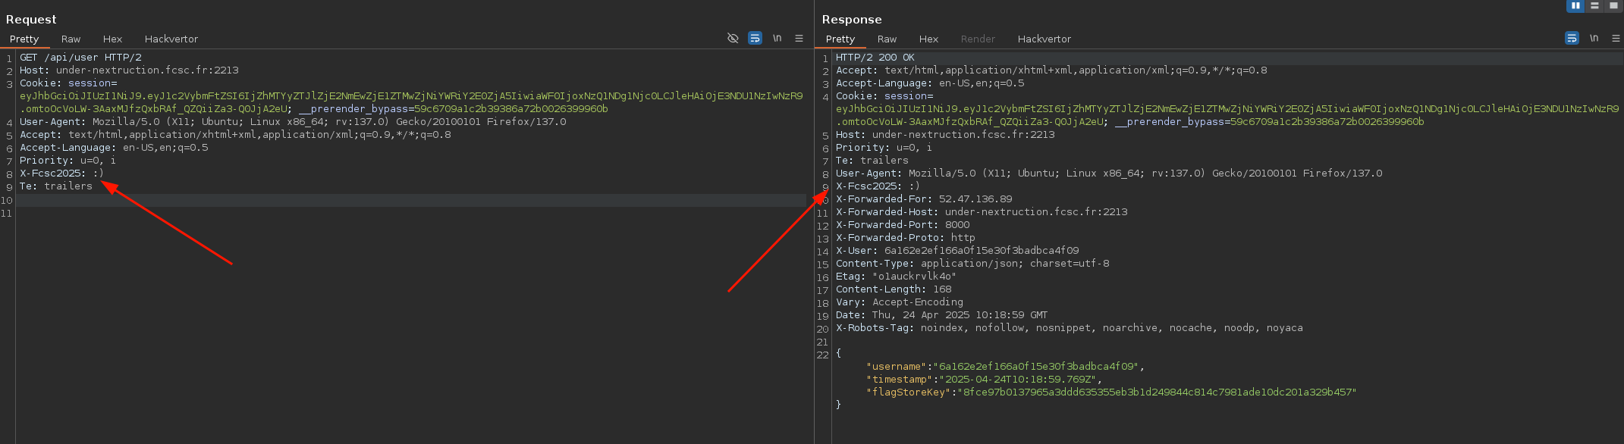Open the Response panel hamburger options menu
Viewport: 1624px width, 444px height.
pyautogui.click(x=1616, y=38)
